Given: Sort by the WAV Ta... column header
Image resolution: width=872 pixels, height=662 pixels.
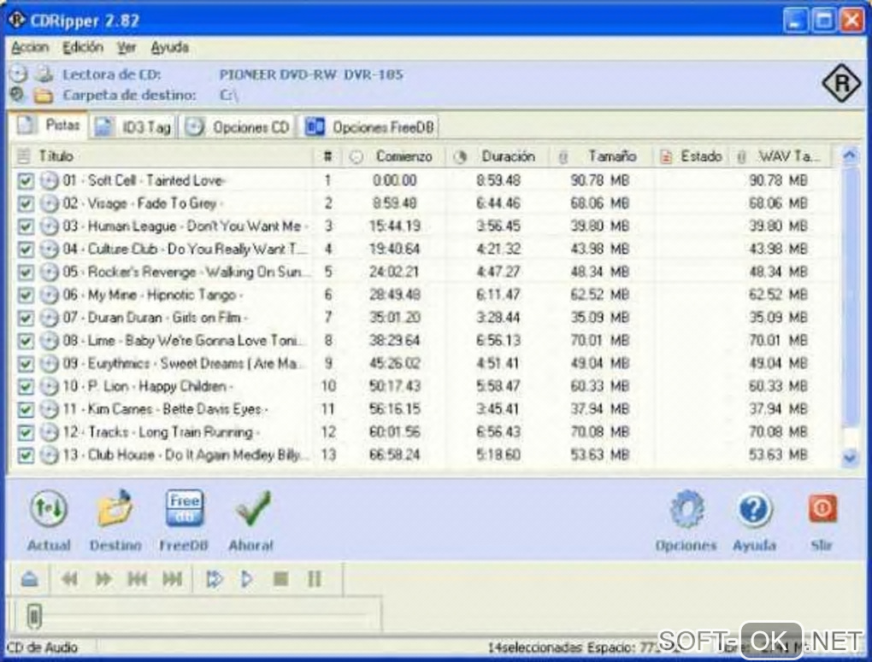Looking at the screenshot, I should tap(782, 157).
